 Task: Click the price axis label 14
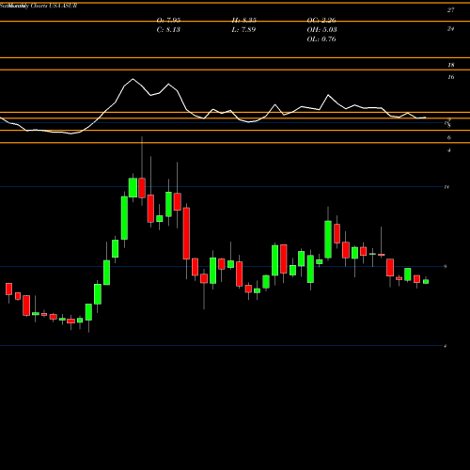(446, 187)
